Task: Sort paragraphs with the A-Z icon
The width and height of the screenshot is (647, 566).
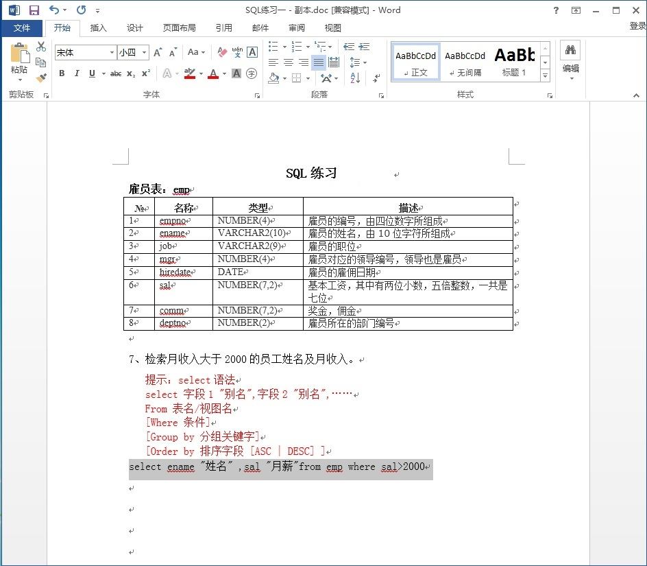Action: tap(355, 78)
